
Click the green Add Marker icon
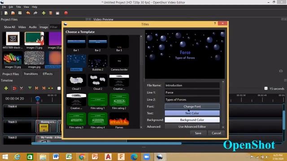pyautogui.click(x=30, y=88)
